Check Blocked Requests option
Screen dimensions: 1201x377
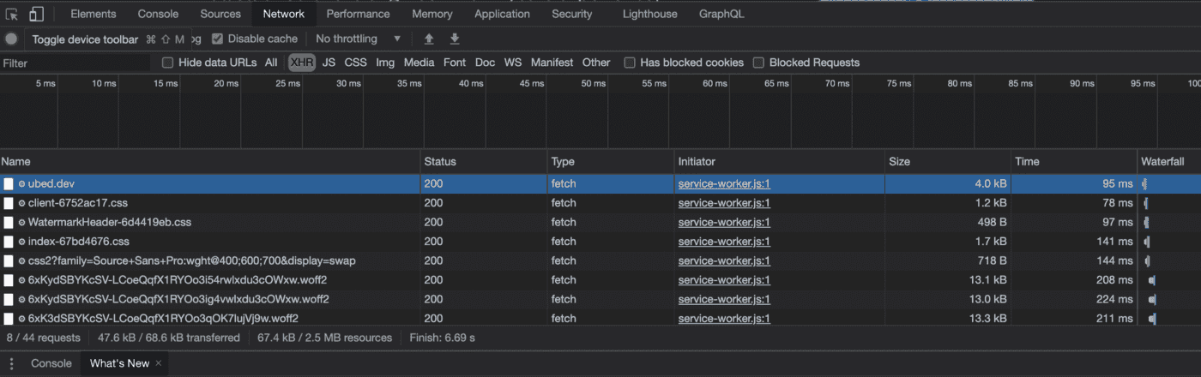[758, 63]
